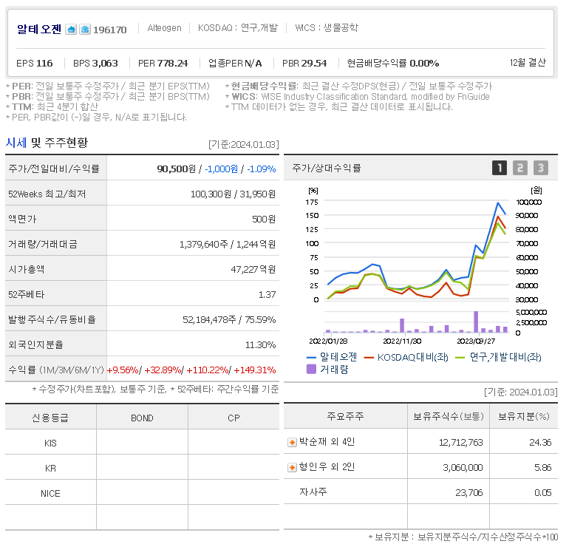This screenshot has height=544, width=569.
Task: Select 52Weeks high/low 100,300원 / 31,950원
Action: [x=233, y=194]
